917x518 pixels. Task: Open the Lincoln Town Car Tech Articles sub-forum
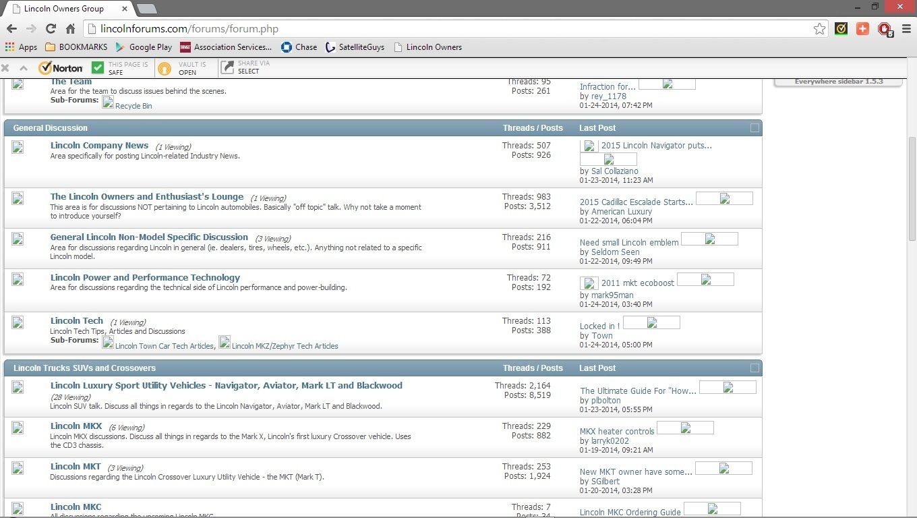coord(165,346)
